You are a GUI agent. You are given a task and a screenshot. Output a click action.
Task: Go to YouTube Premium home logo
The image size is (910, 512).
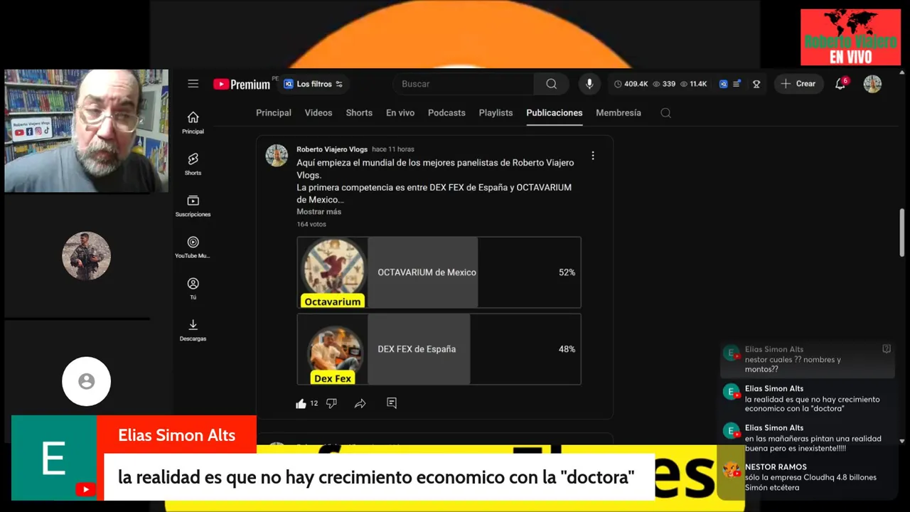tap(242, 84)
